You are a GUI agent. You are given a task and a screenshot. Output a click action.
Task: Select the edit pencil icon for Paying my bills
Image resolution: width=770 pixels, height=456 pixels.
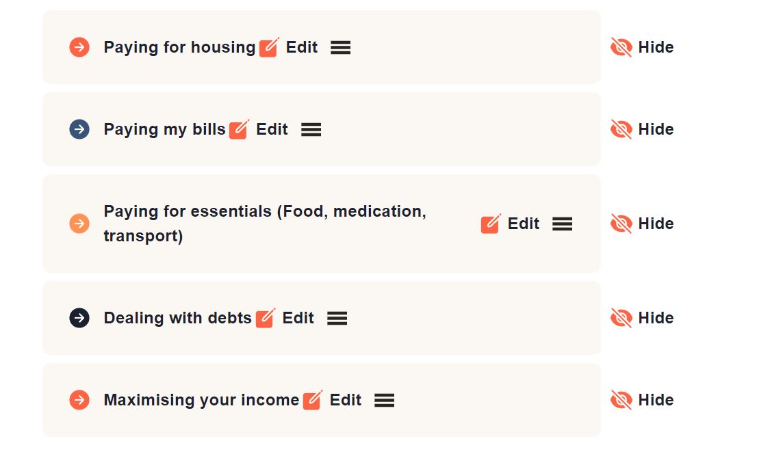tap(238, 129)
